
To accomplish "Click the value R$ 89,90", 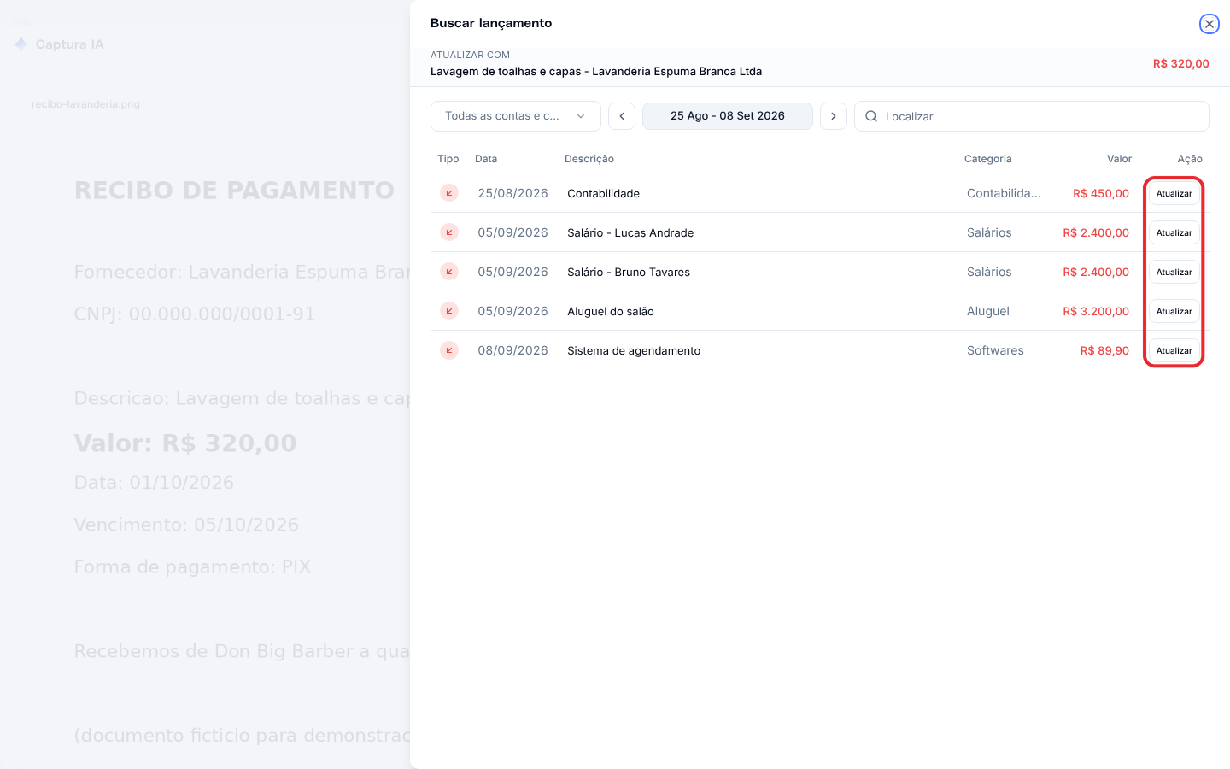I will [1104, 350].
